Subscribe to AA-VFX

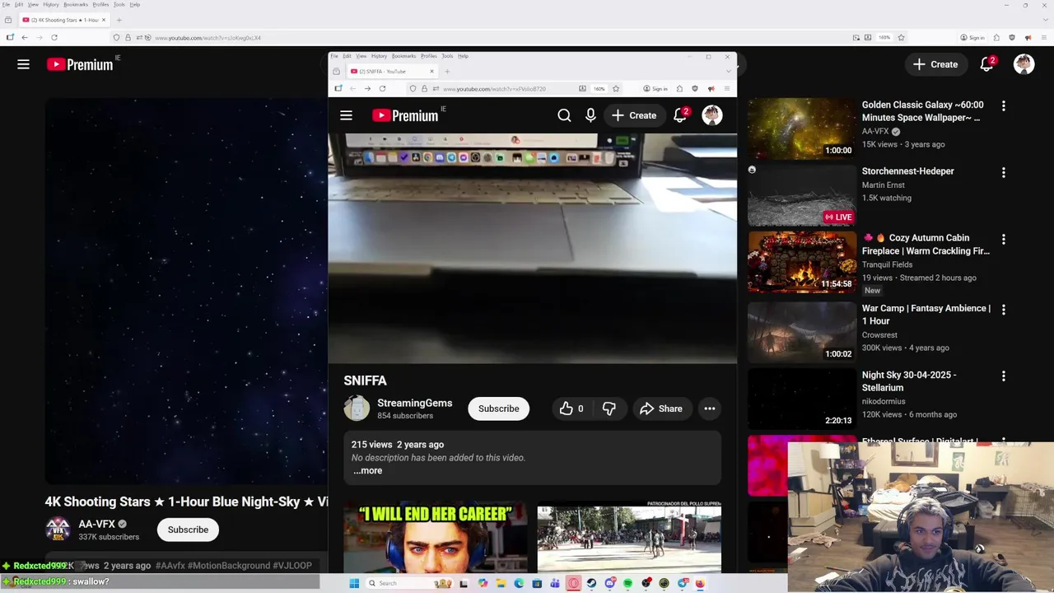[188, 530]
